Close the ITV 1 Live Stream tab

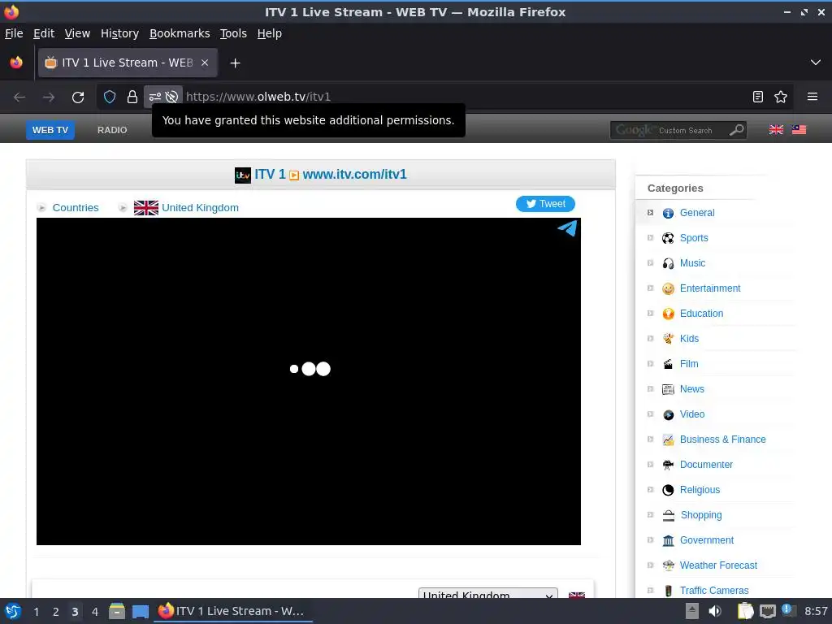205,63
